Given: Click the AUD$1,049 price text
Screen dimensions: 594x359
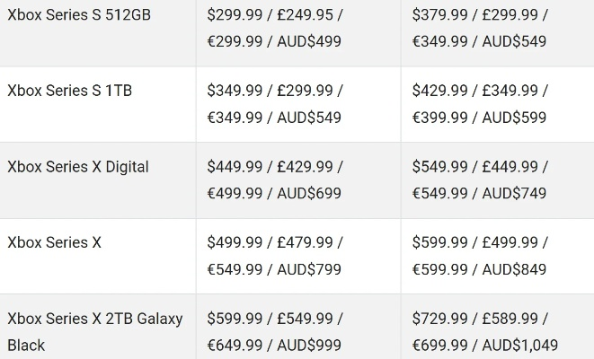Looking at the screenshot, I should (x=519, y=346).
